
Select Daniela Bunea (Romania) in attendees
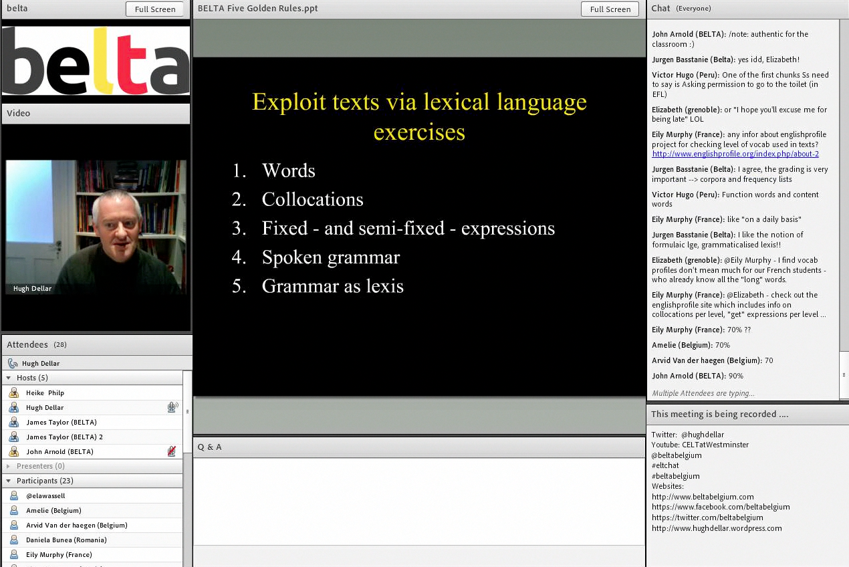pos(66,540)
